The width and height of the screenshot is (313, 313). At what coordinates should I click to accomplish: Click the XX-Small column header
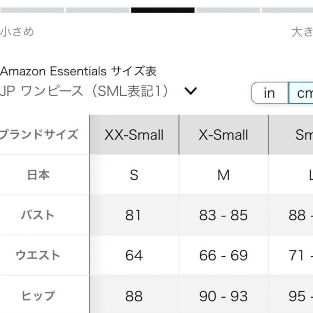pyautogui.click(x=134, y=135)
